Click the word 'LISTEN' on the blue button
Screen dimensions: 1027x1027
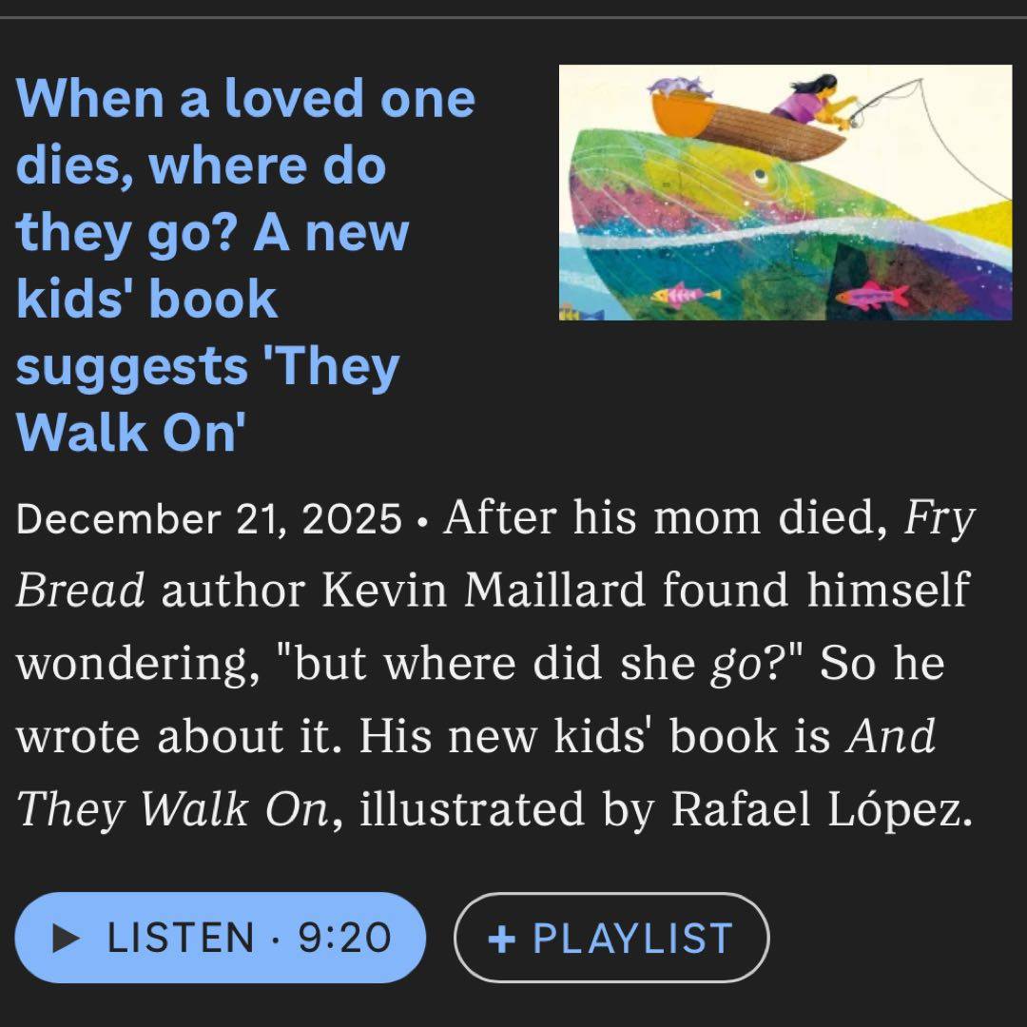coord(181,938)
